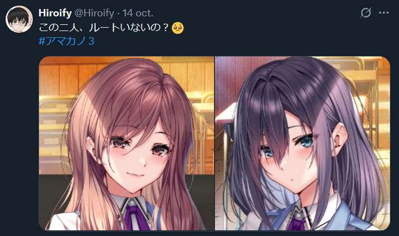Open the #アマカノ3 hashtag link
This screenshot has height=236, width=399.
66,41
